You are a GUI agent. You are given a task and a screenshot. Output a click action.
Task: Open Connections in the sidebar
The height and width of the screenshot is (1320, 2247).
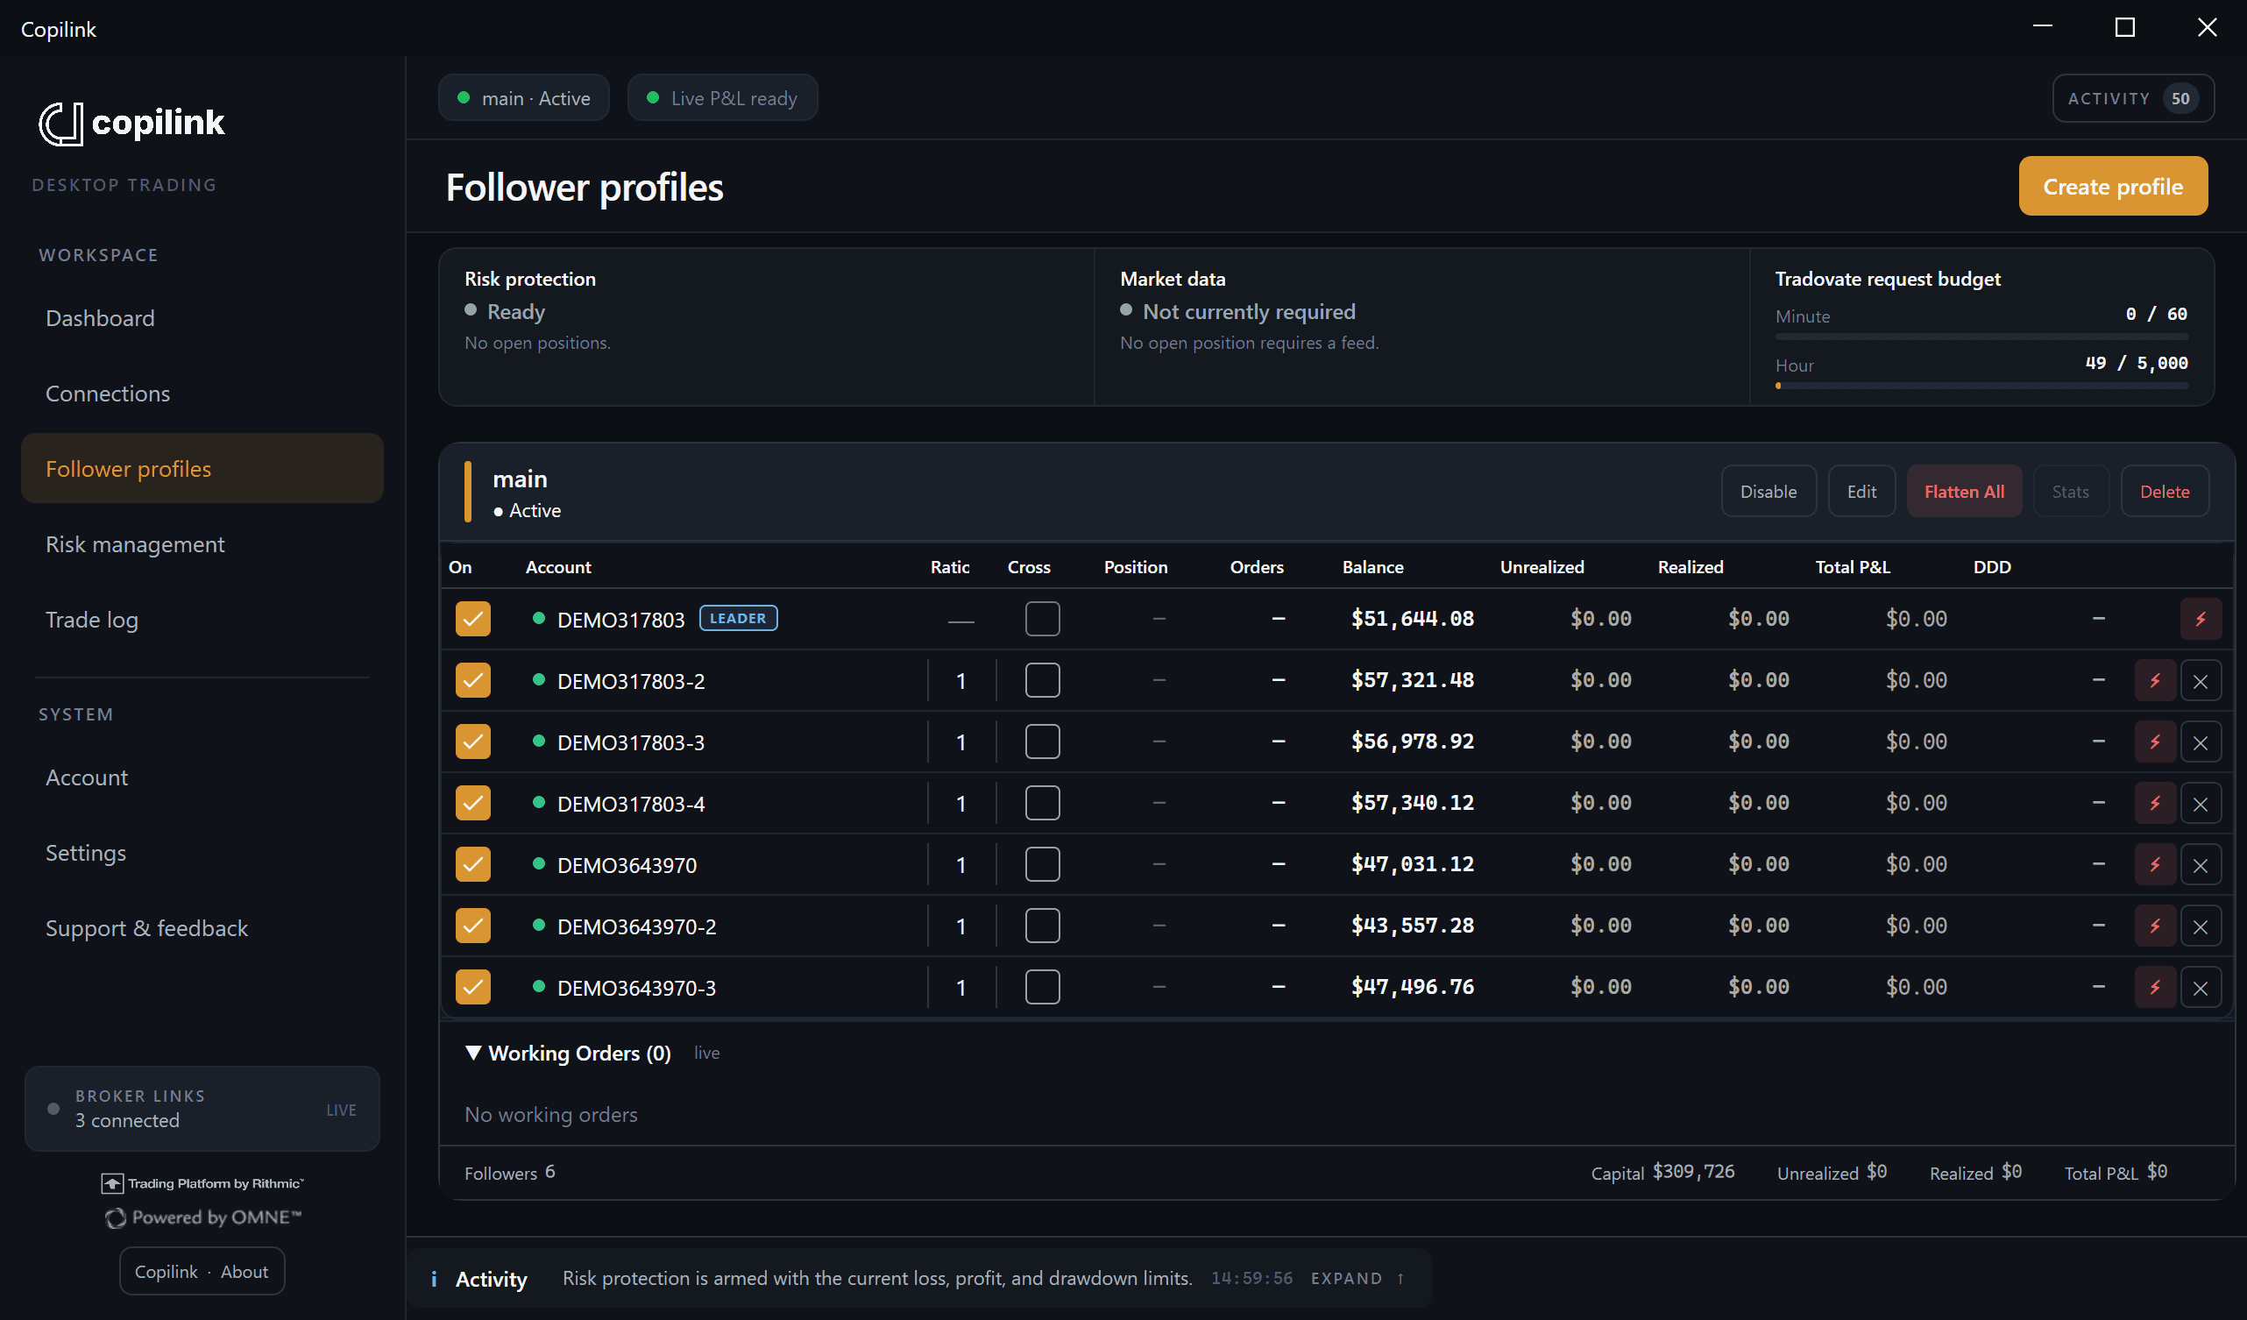click(x=202, y=394)
